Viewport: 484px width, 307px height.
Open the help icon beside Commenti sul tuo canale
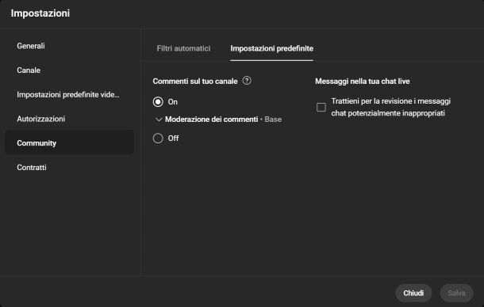point(247,81)
